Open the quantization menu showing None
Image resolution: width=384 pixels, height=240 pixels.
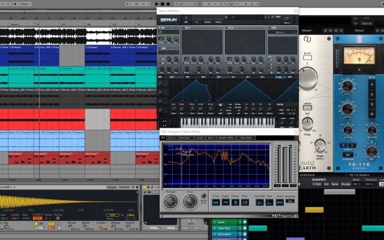click(x=26, y=4)
